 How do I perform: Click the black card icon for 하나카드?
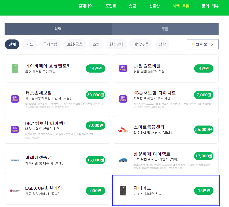click(x=123, y=190)
